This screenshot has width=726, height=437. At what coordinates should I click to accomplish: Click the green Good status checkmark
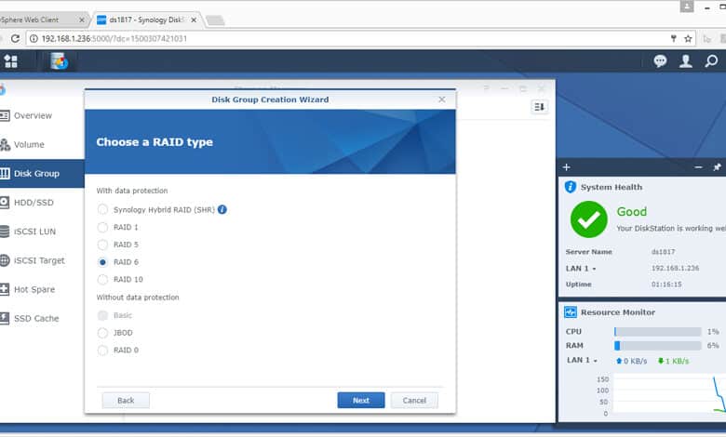[589, 219]
